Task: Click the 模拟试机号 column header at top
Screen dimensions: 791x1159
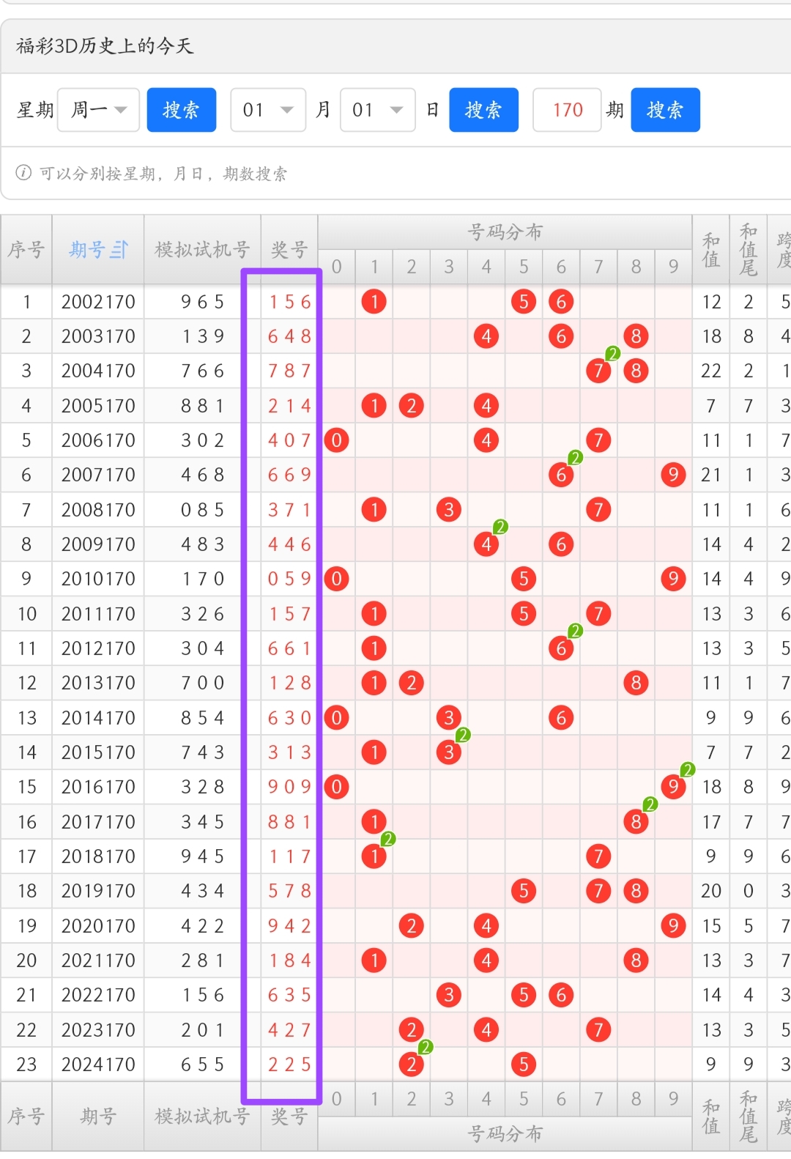Action: point(202,250)
